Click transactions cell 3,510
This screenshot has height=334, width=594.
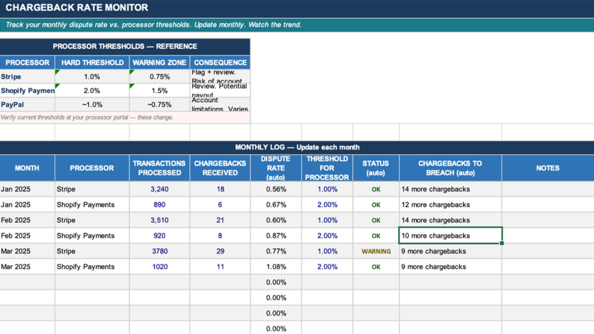[x=160, y=220]
